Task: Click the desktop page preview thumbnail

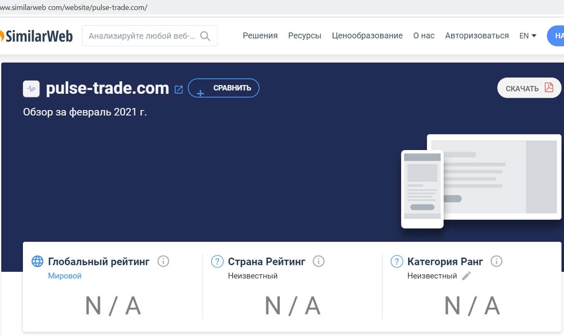Action: pyautogui.click(x=494, y=177)
